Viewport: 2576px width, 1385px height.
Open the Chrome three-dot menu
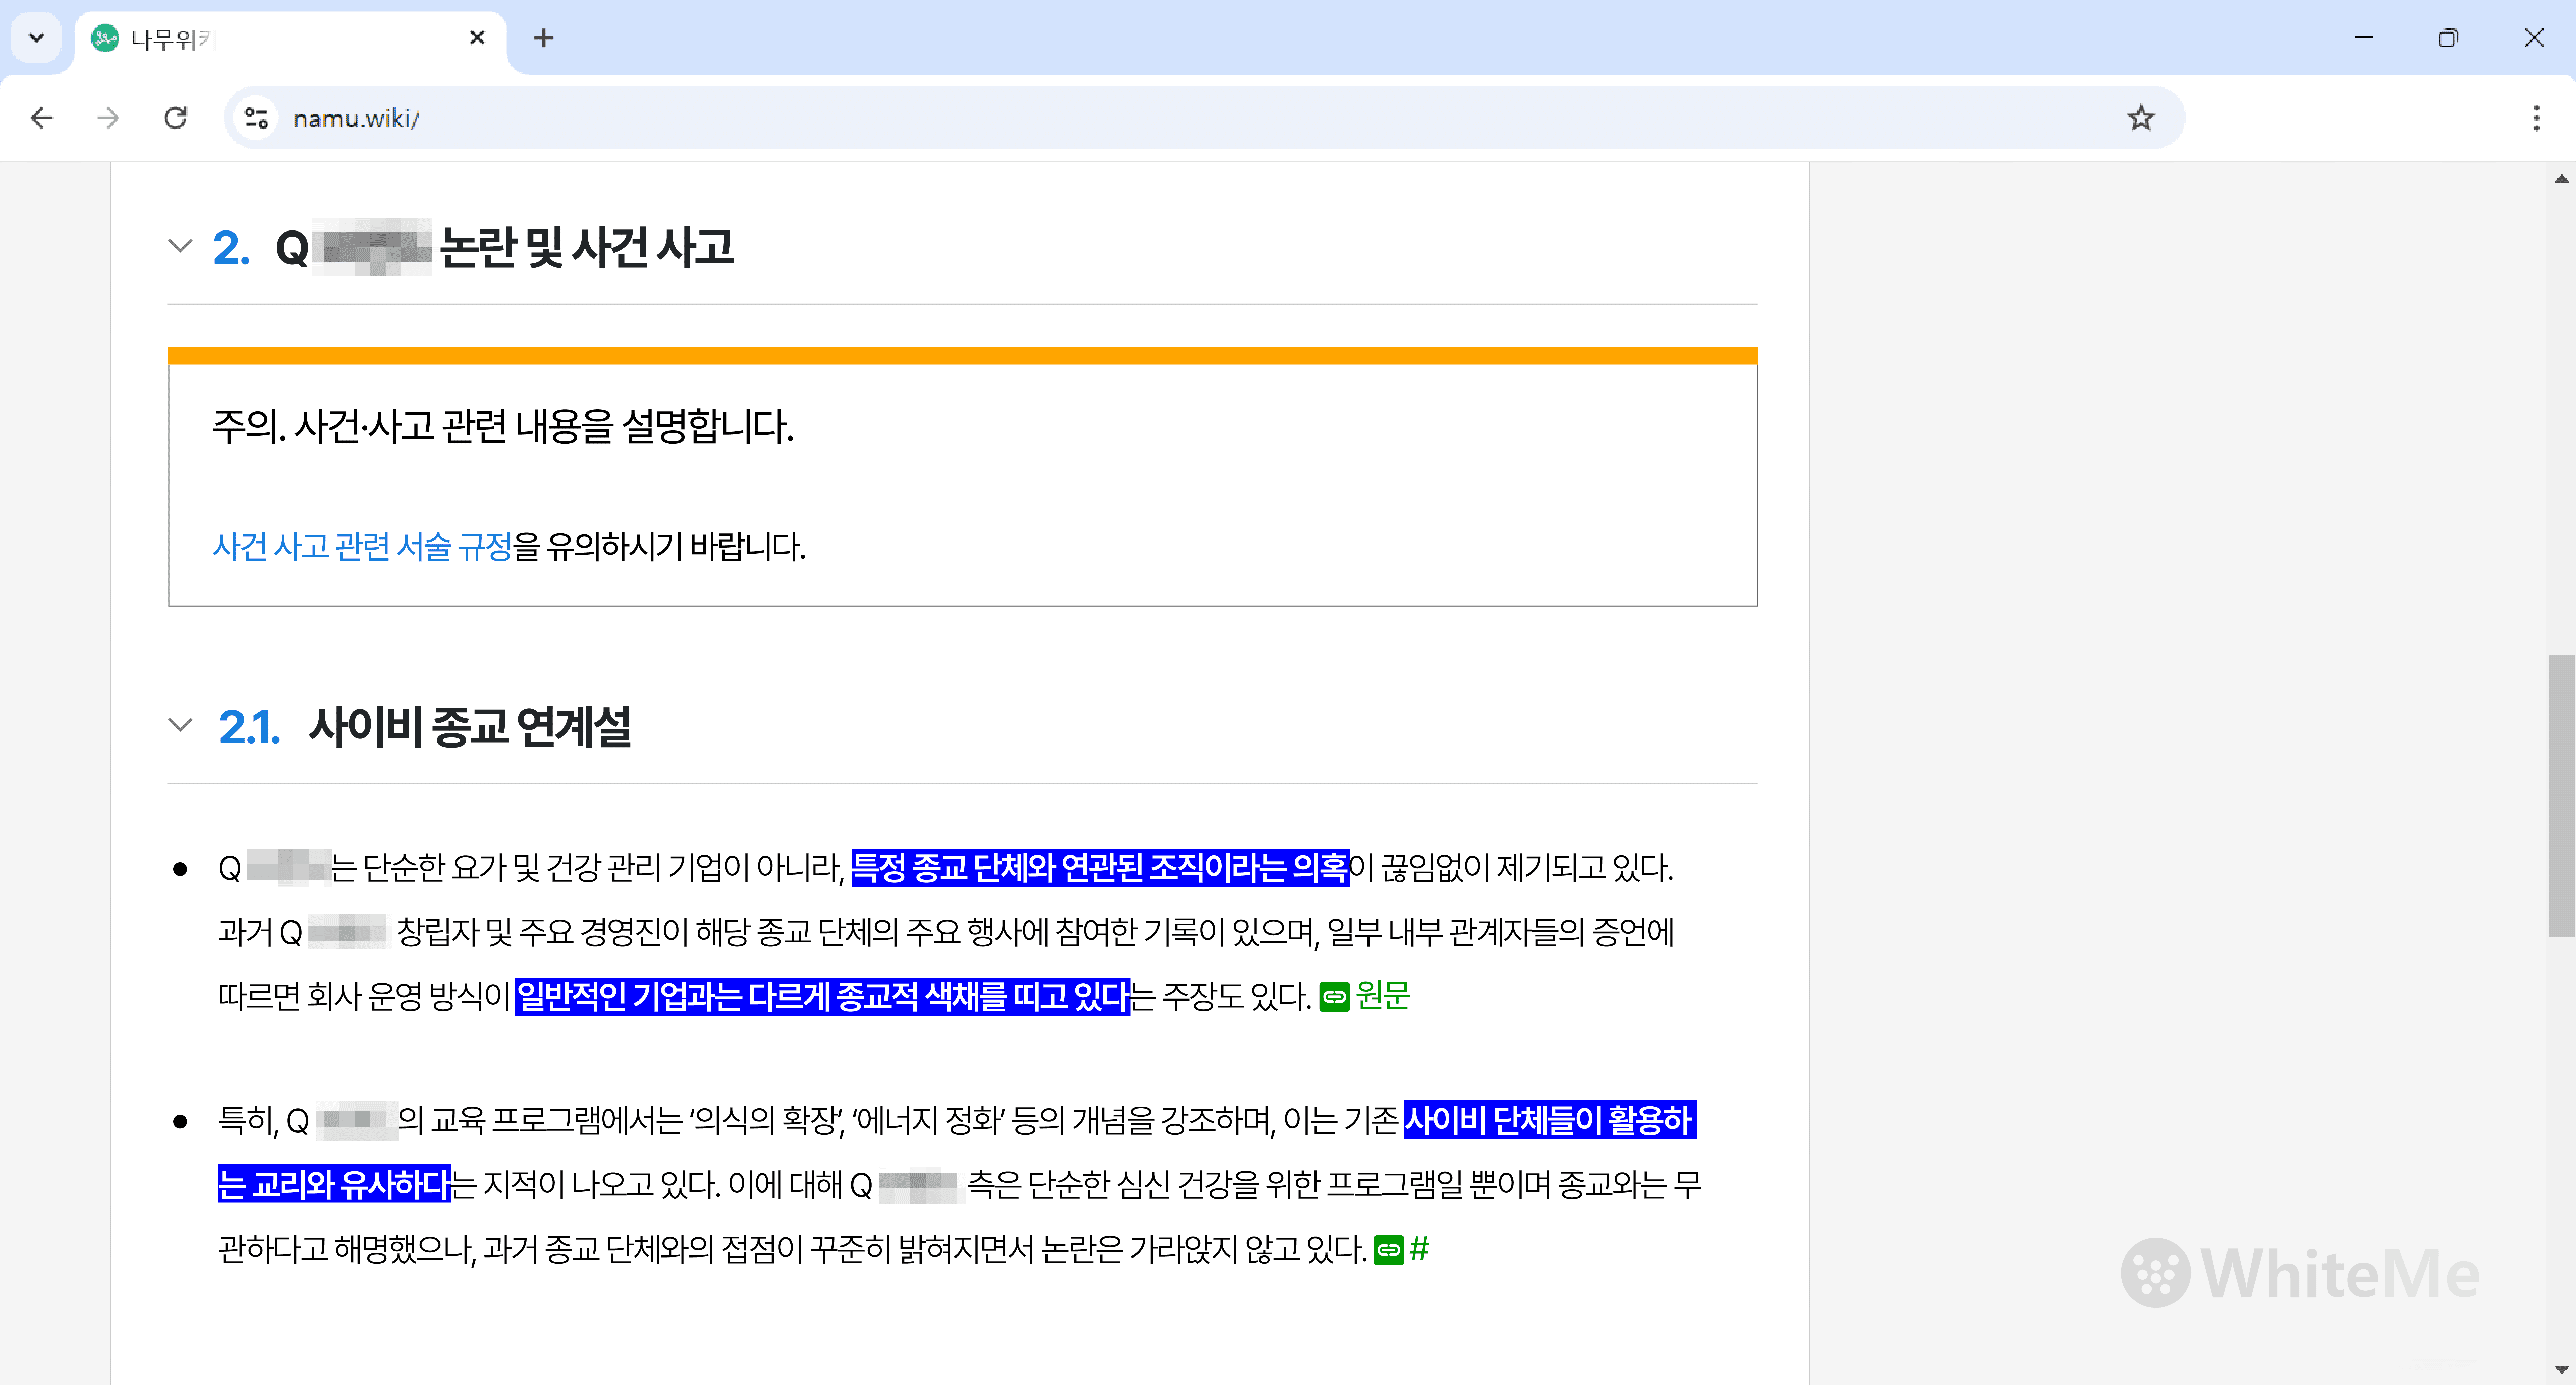pyautogui.click(x=2536, y=118)
